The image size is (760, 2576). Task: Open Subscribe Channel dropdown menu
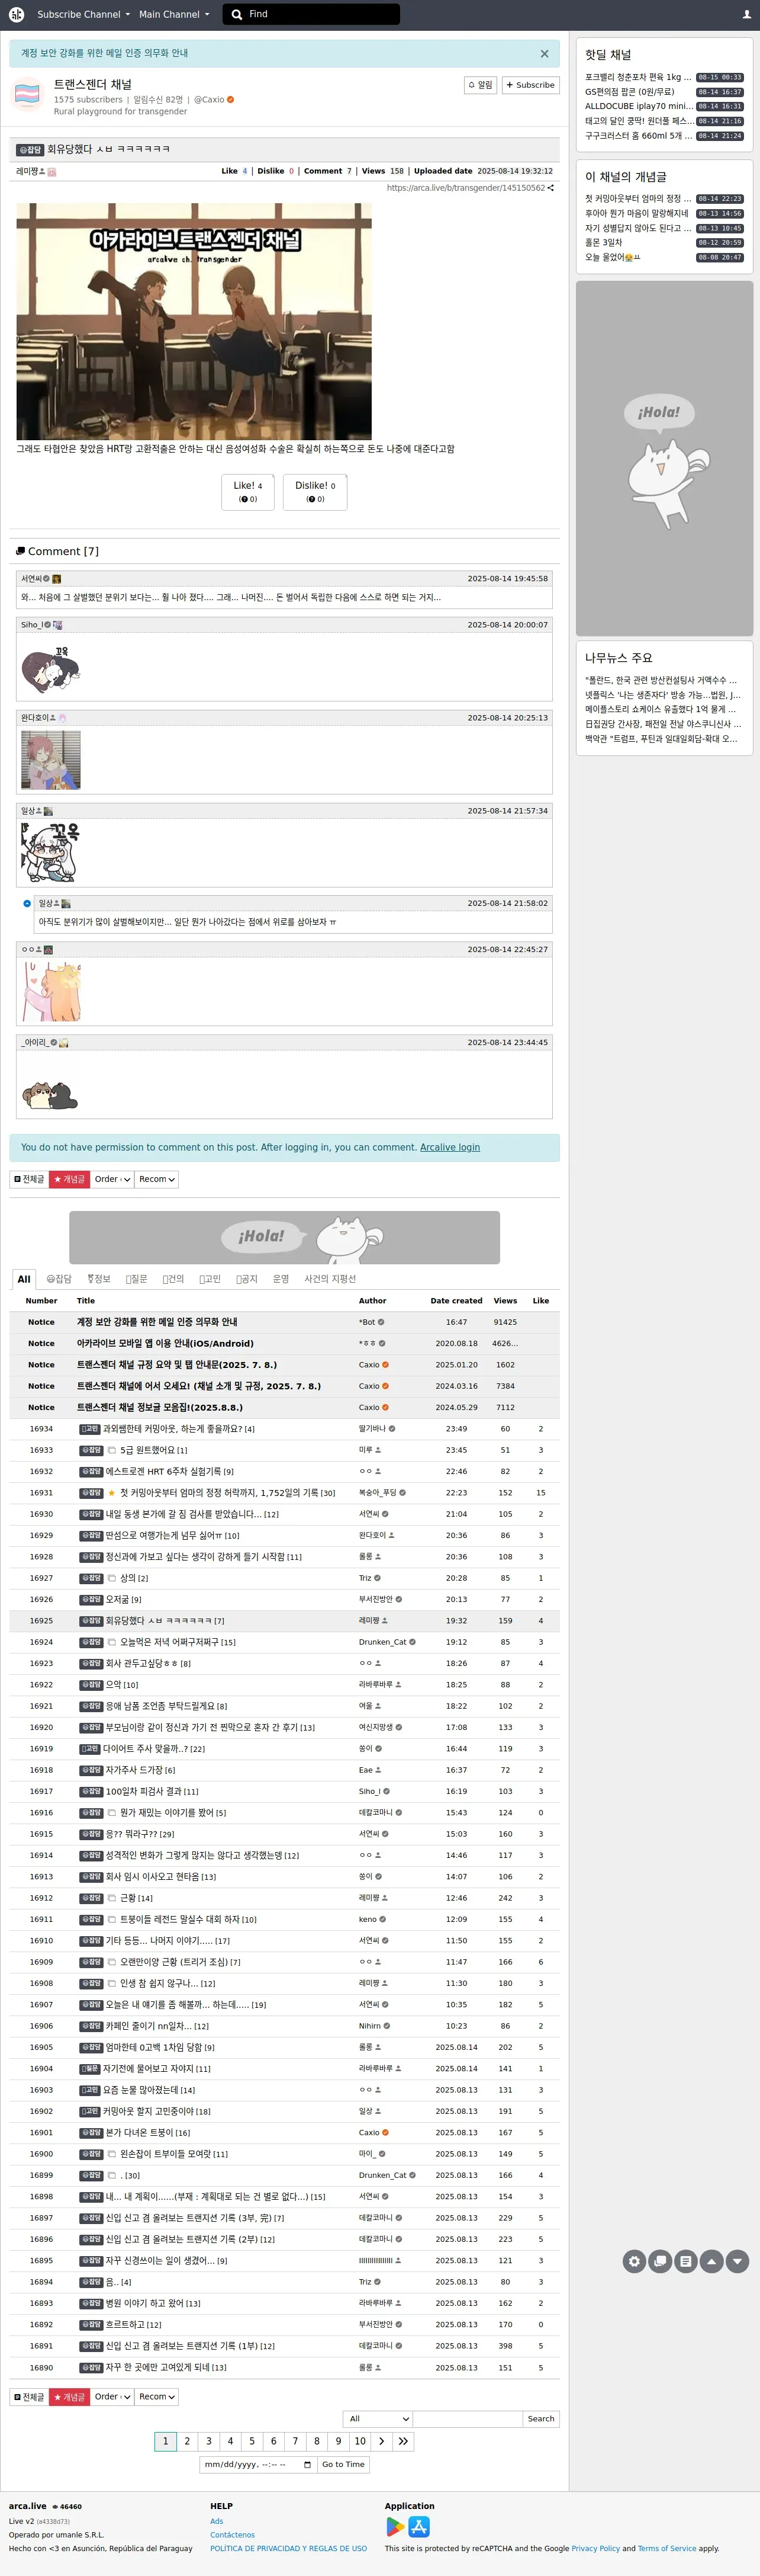click(83, 14)
